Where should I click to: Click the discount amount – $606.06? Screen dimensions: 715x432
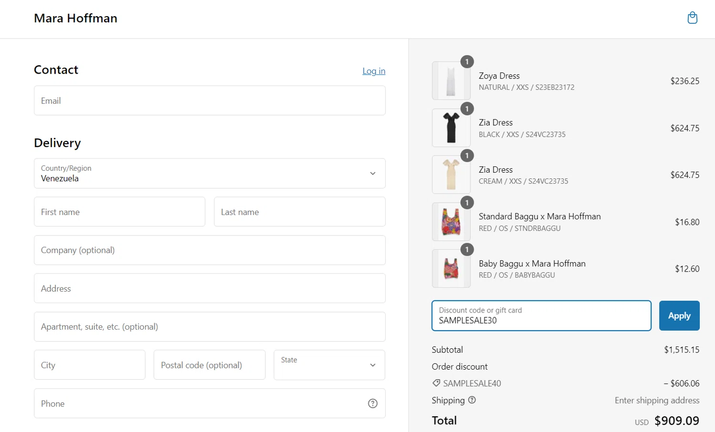click(682, 383)
